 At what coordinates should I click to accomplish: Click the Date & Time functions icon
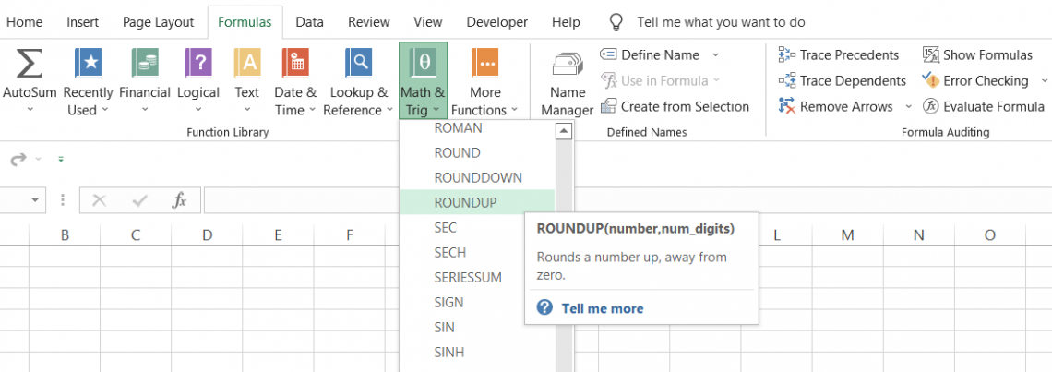(295, 65)
